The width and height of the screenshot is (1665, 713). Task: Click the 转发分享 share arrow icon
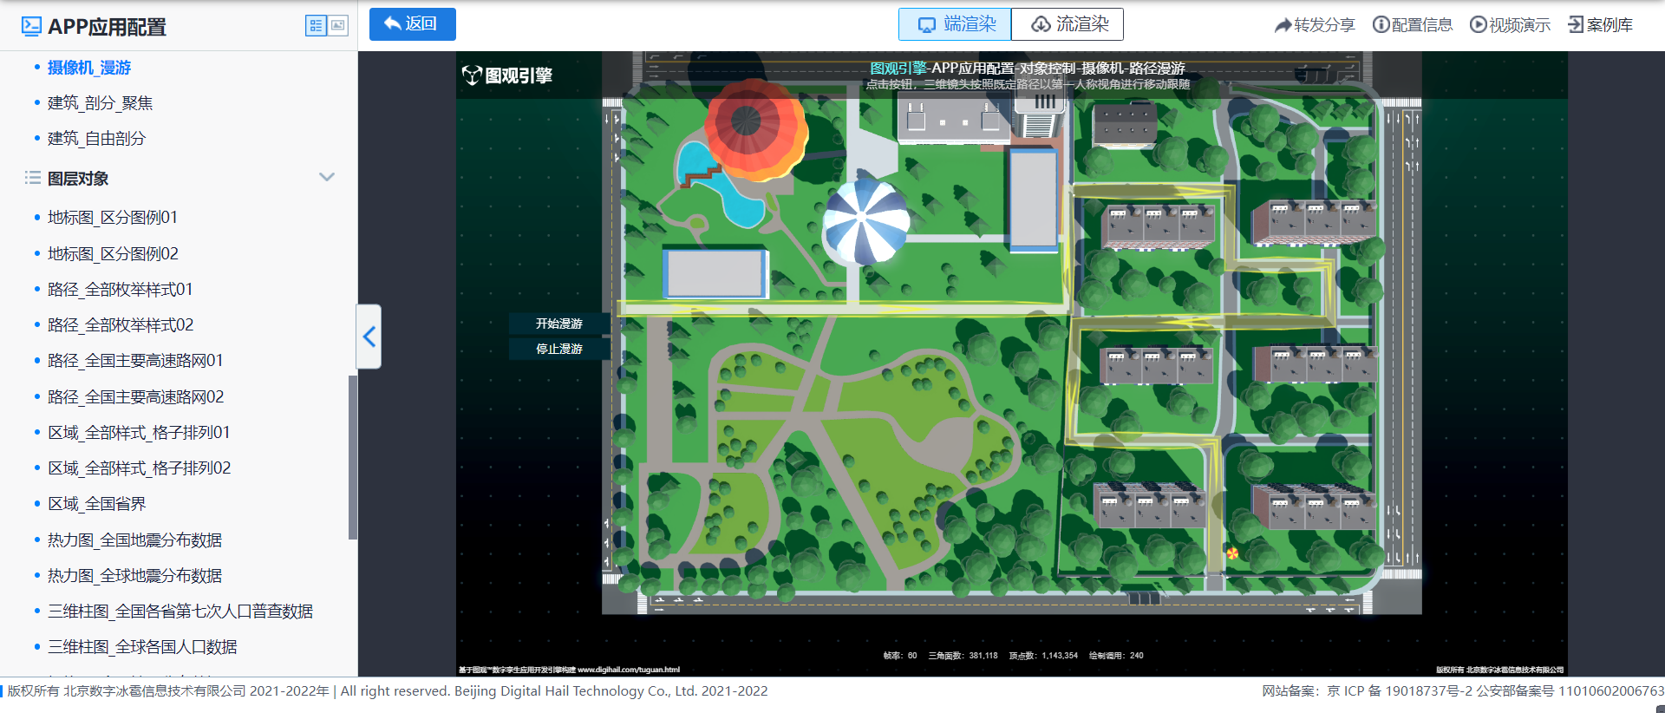[1283, 25]
